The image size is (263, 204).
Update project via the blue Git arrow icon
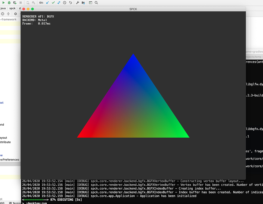(x=48, y=3)
